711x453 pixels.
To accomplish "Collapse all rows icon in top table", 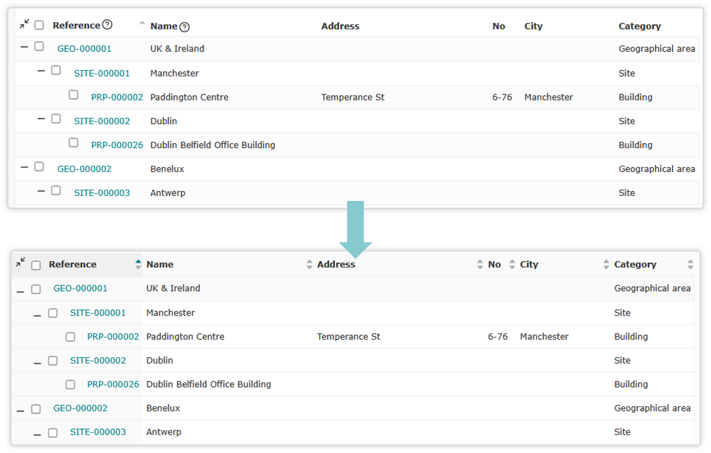I will point(25,24).
